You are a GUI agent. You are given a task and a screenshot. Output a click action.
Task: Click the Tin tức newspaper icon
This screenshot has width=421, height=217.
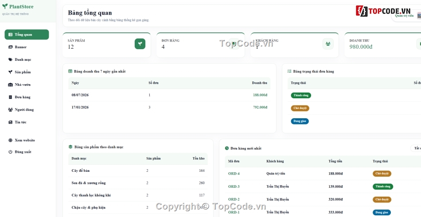(11, 122)
